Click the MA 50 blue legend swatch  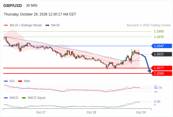(48, 25)
